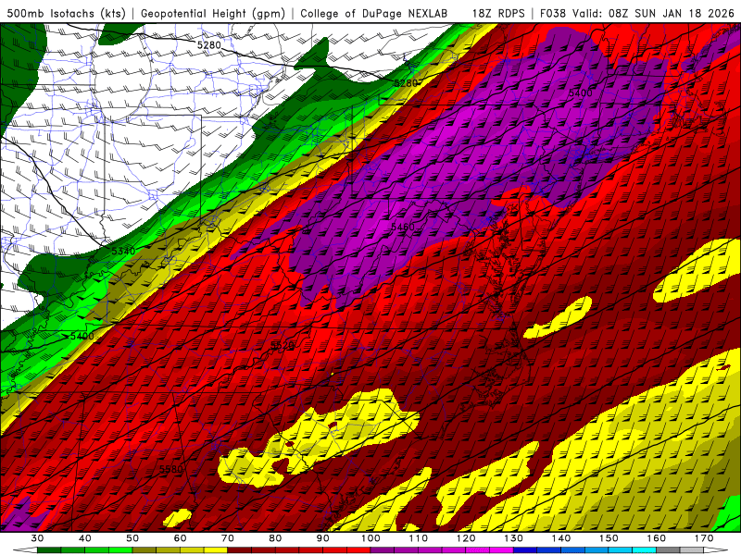Click the 5400 contour label inside purple jet core

tap(581, 93)
